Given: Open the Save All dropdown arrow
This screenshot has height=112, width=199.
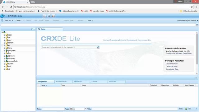Looking at the screenshot, I should (x=12, y=21).
